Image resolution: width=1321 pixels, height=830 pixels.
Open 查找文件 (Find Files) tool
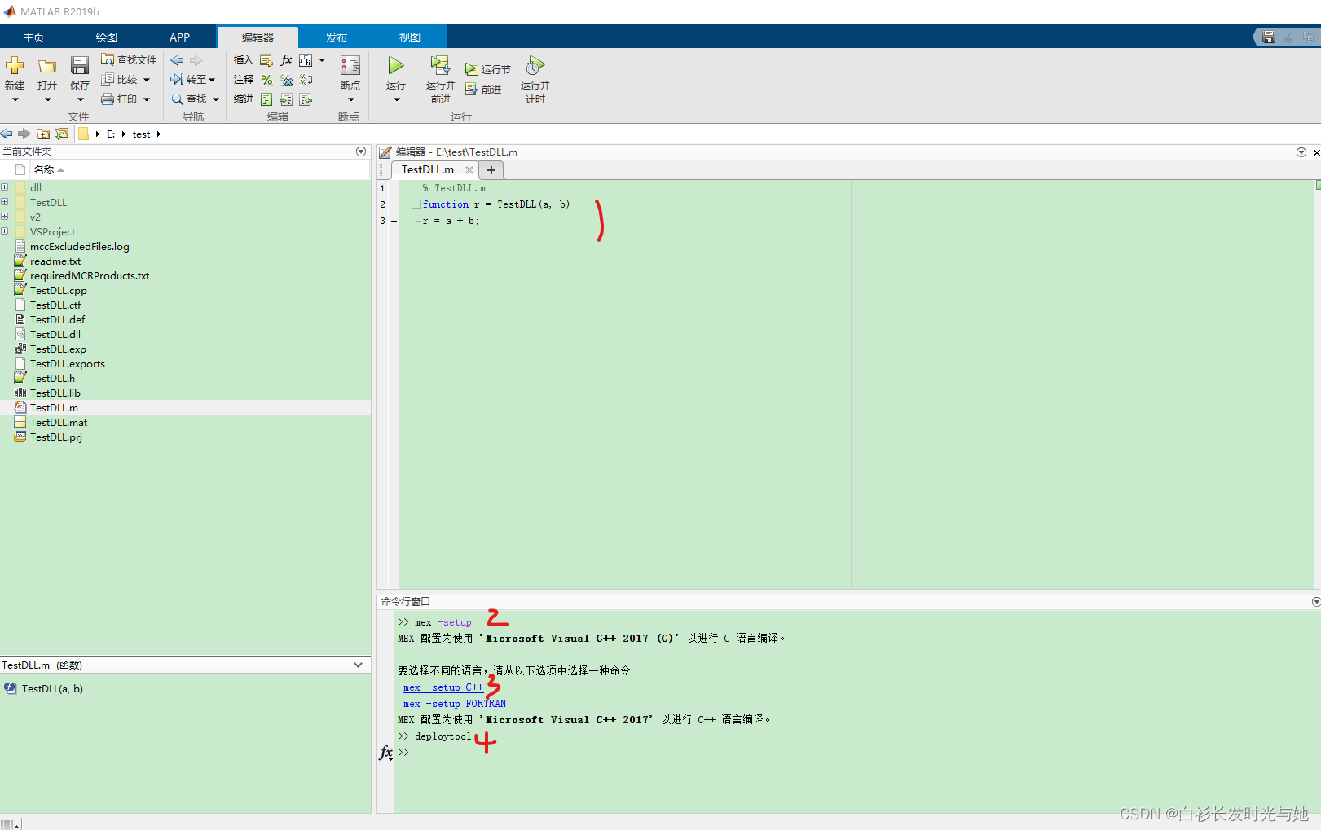tap(129, 60)
